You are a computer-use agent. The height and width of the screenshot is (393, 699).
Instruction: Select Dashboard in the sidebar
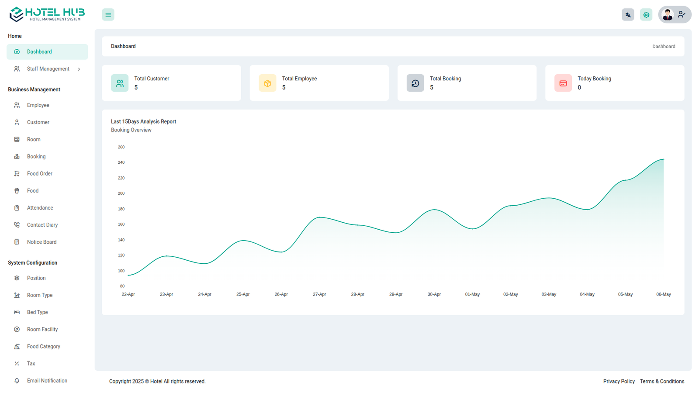tap(39, 52)
